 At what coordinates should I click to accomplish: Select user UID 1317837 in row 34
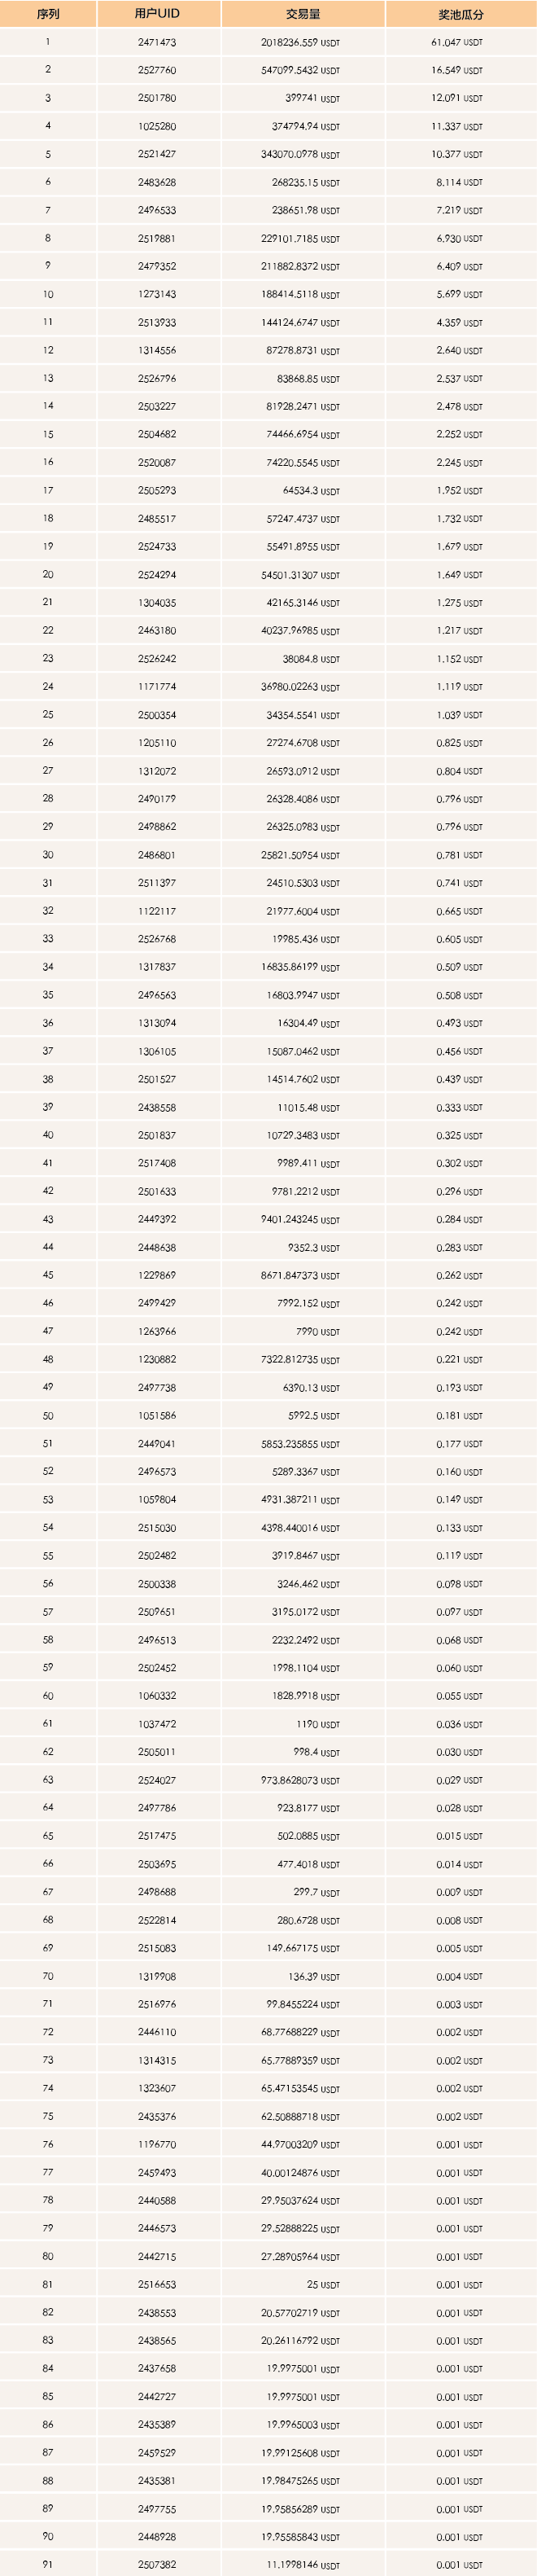(x=157, y=967)
